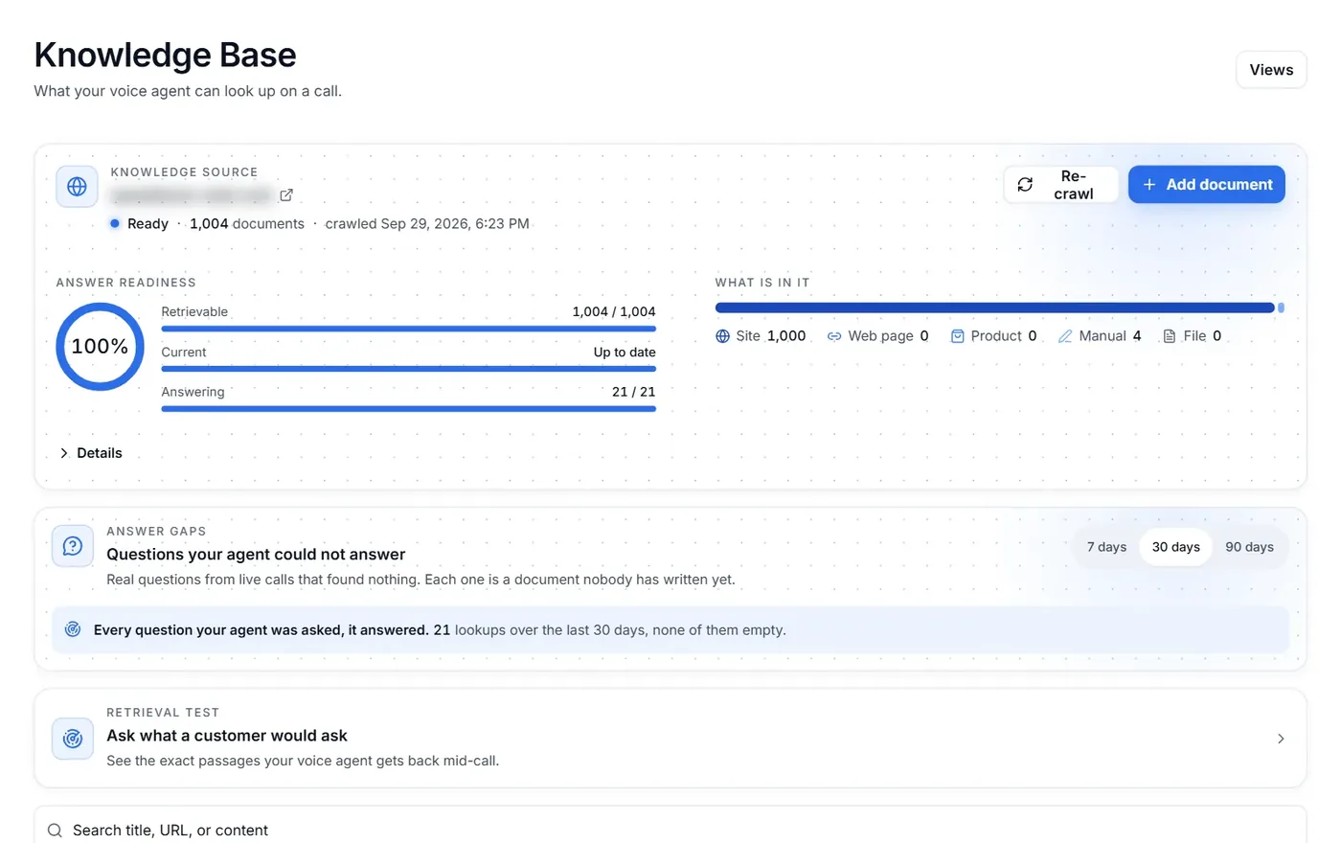Screen dimensions: 1341x843
Task: Select the 7 days range
Action: (x=1106, y=547)
